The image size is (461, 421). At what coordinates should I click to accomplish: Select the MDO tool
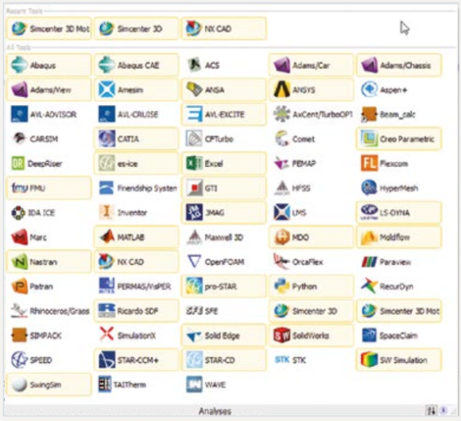[312, 237]
